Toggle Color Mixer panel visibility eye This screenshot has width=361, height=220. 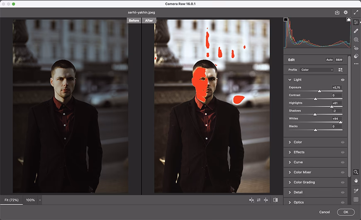click(343, 172)
